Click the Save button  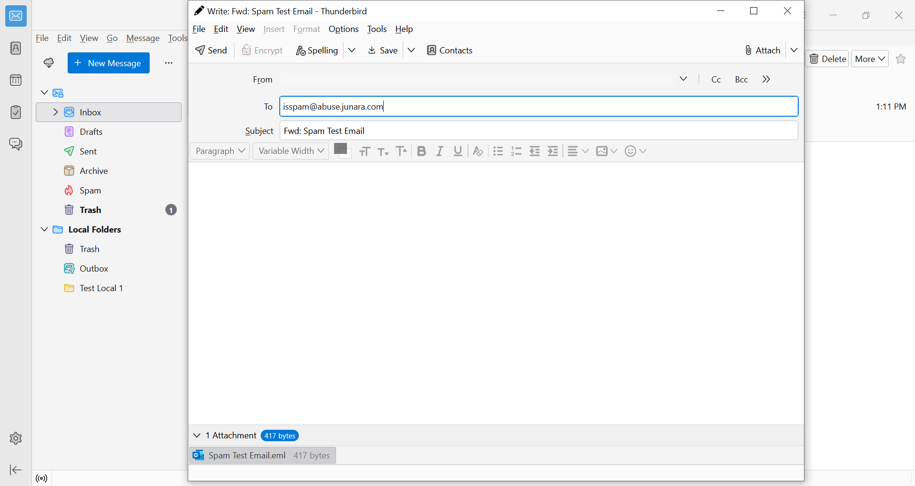[383, 50]
